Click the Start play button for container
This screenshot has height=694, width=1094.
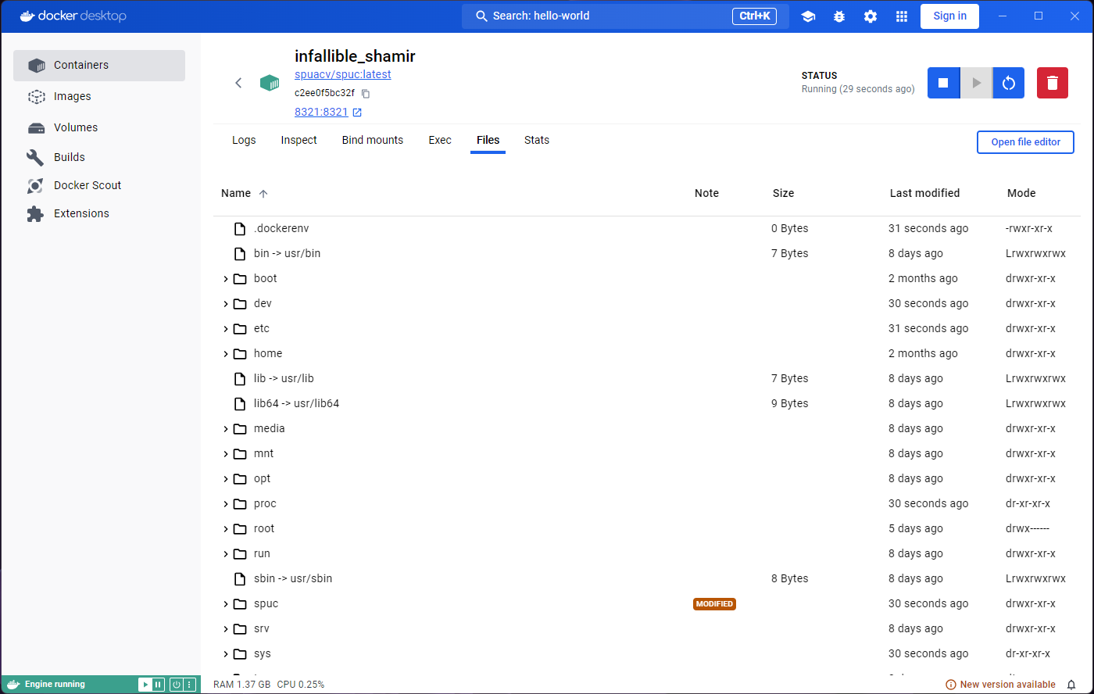point(976,83)
